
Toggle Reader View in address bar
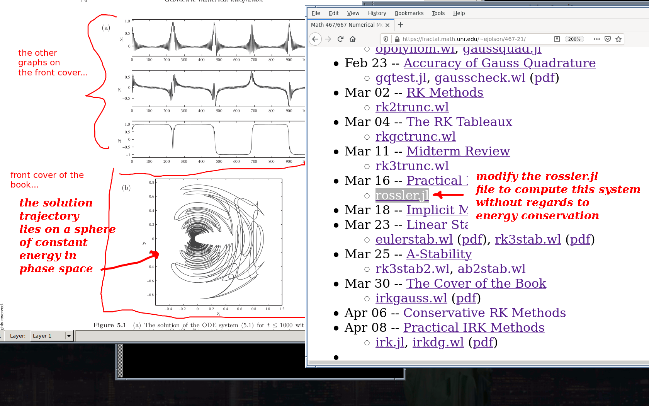pyautogui.click(x=557, y=39)
